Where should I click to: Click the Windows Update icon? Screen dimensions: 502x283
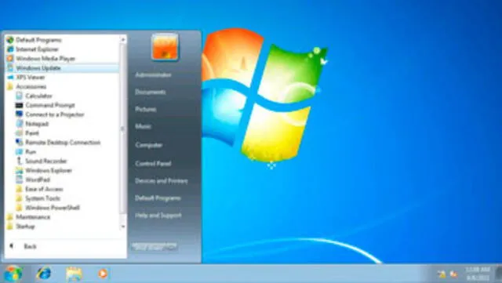pos(10,68)
